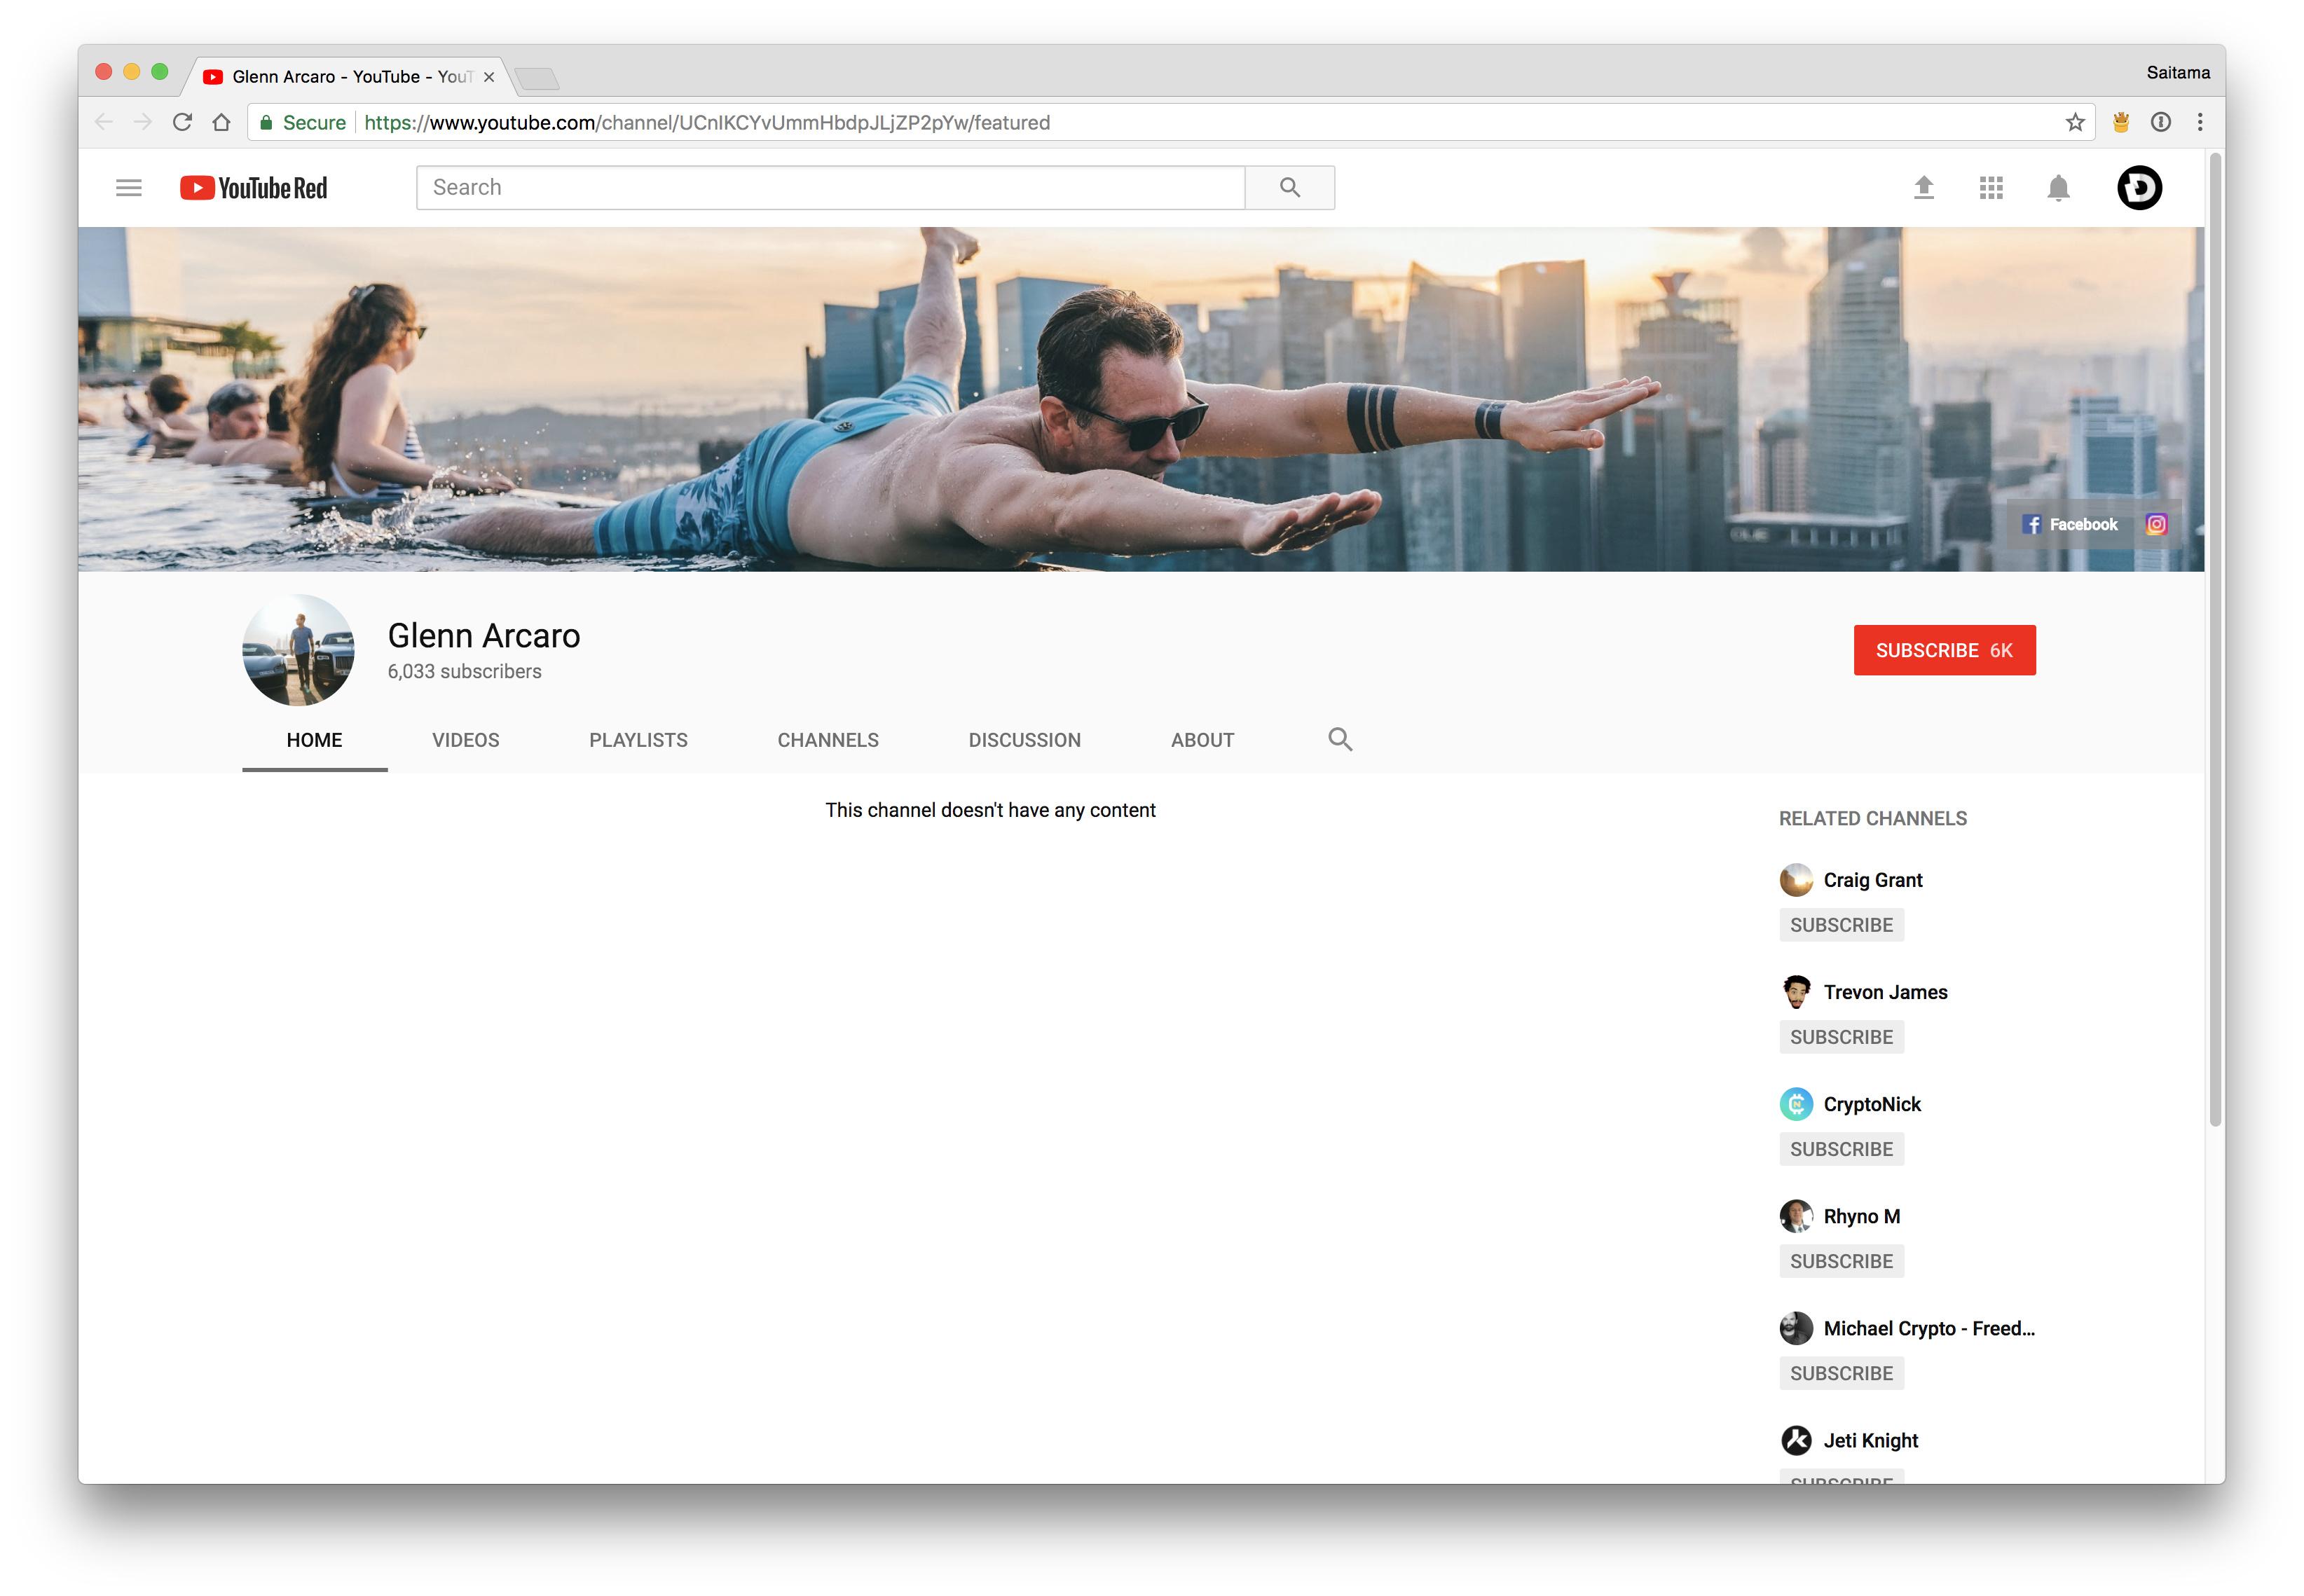
Task: Click the search magnifier button
Action: [1289, 188]
